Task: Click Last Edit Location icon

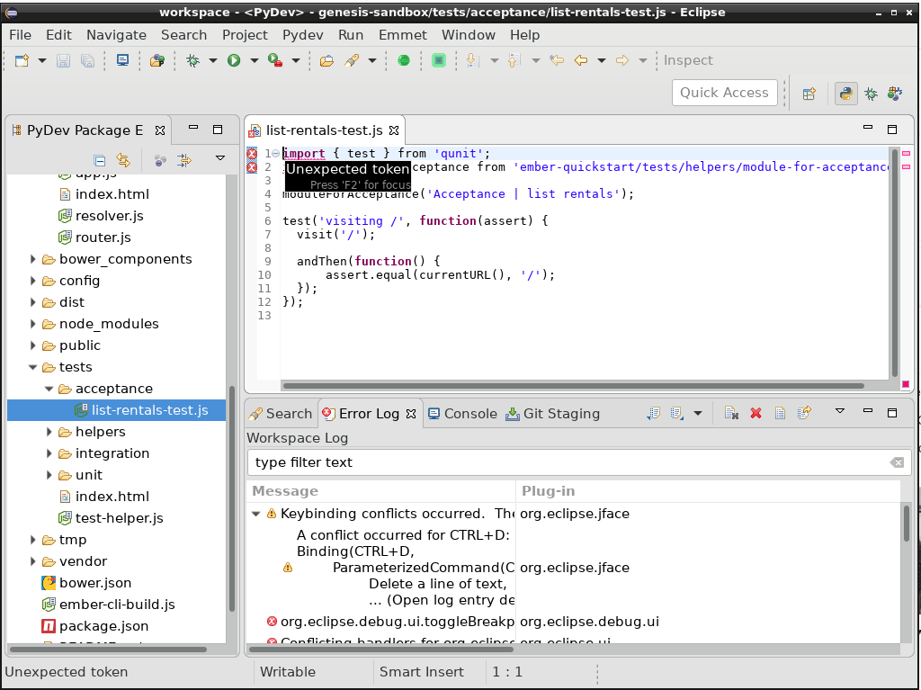Action: (x=556, y=60)
